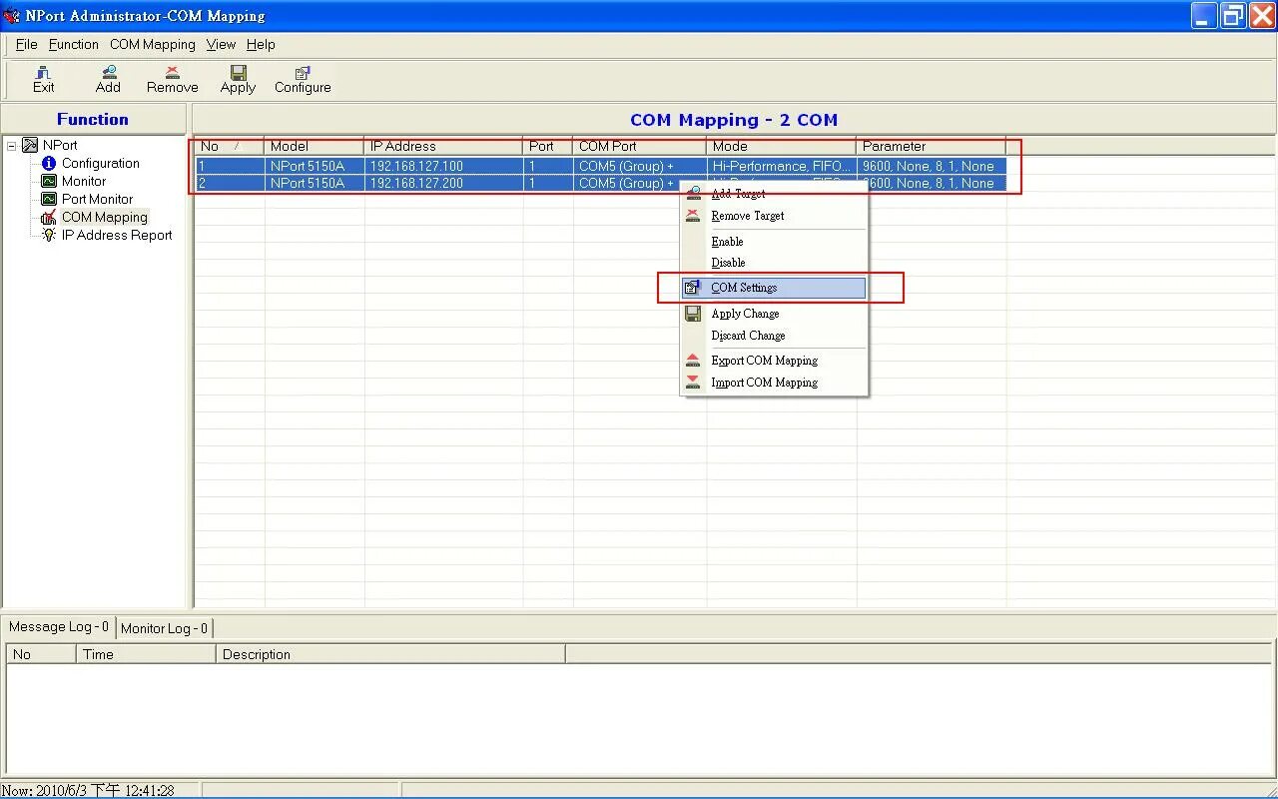Choose Discard Change from context menu

tap(774, 336)
